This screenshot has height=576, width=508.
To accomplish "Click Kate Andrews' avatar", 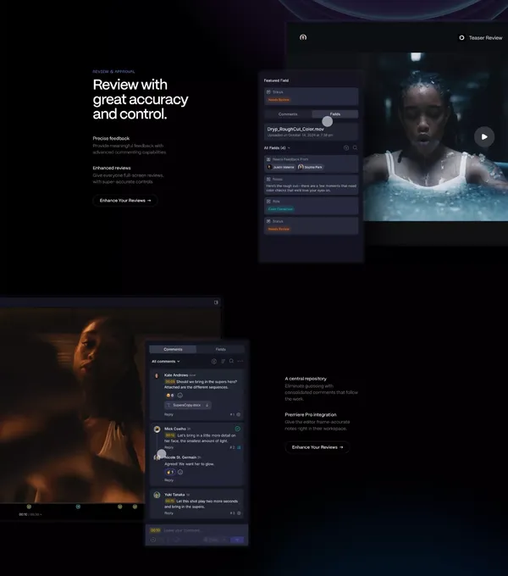I will (x=157, y=375).
